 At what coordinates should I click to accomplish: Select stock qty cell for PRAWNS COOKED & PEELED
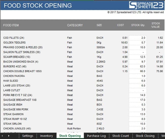click(x=138, y=47)
